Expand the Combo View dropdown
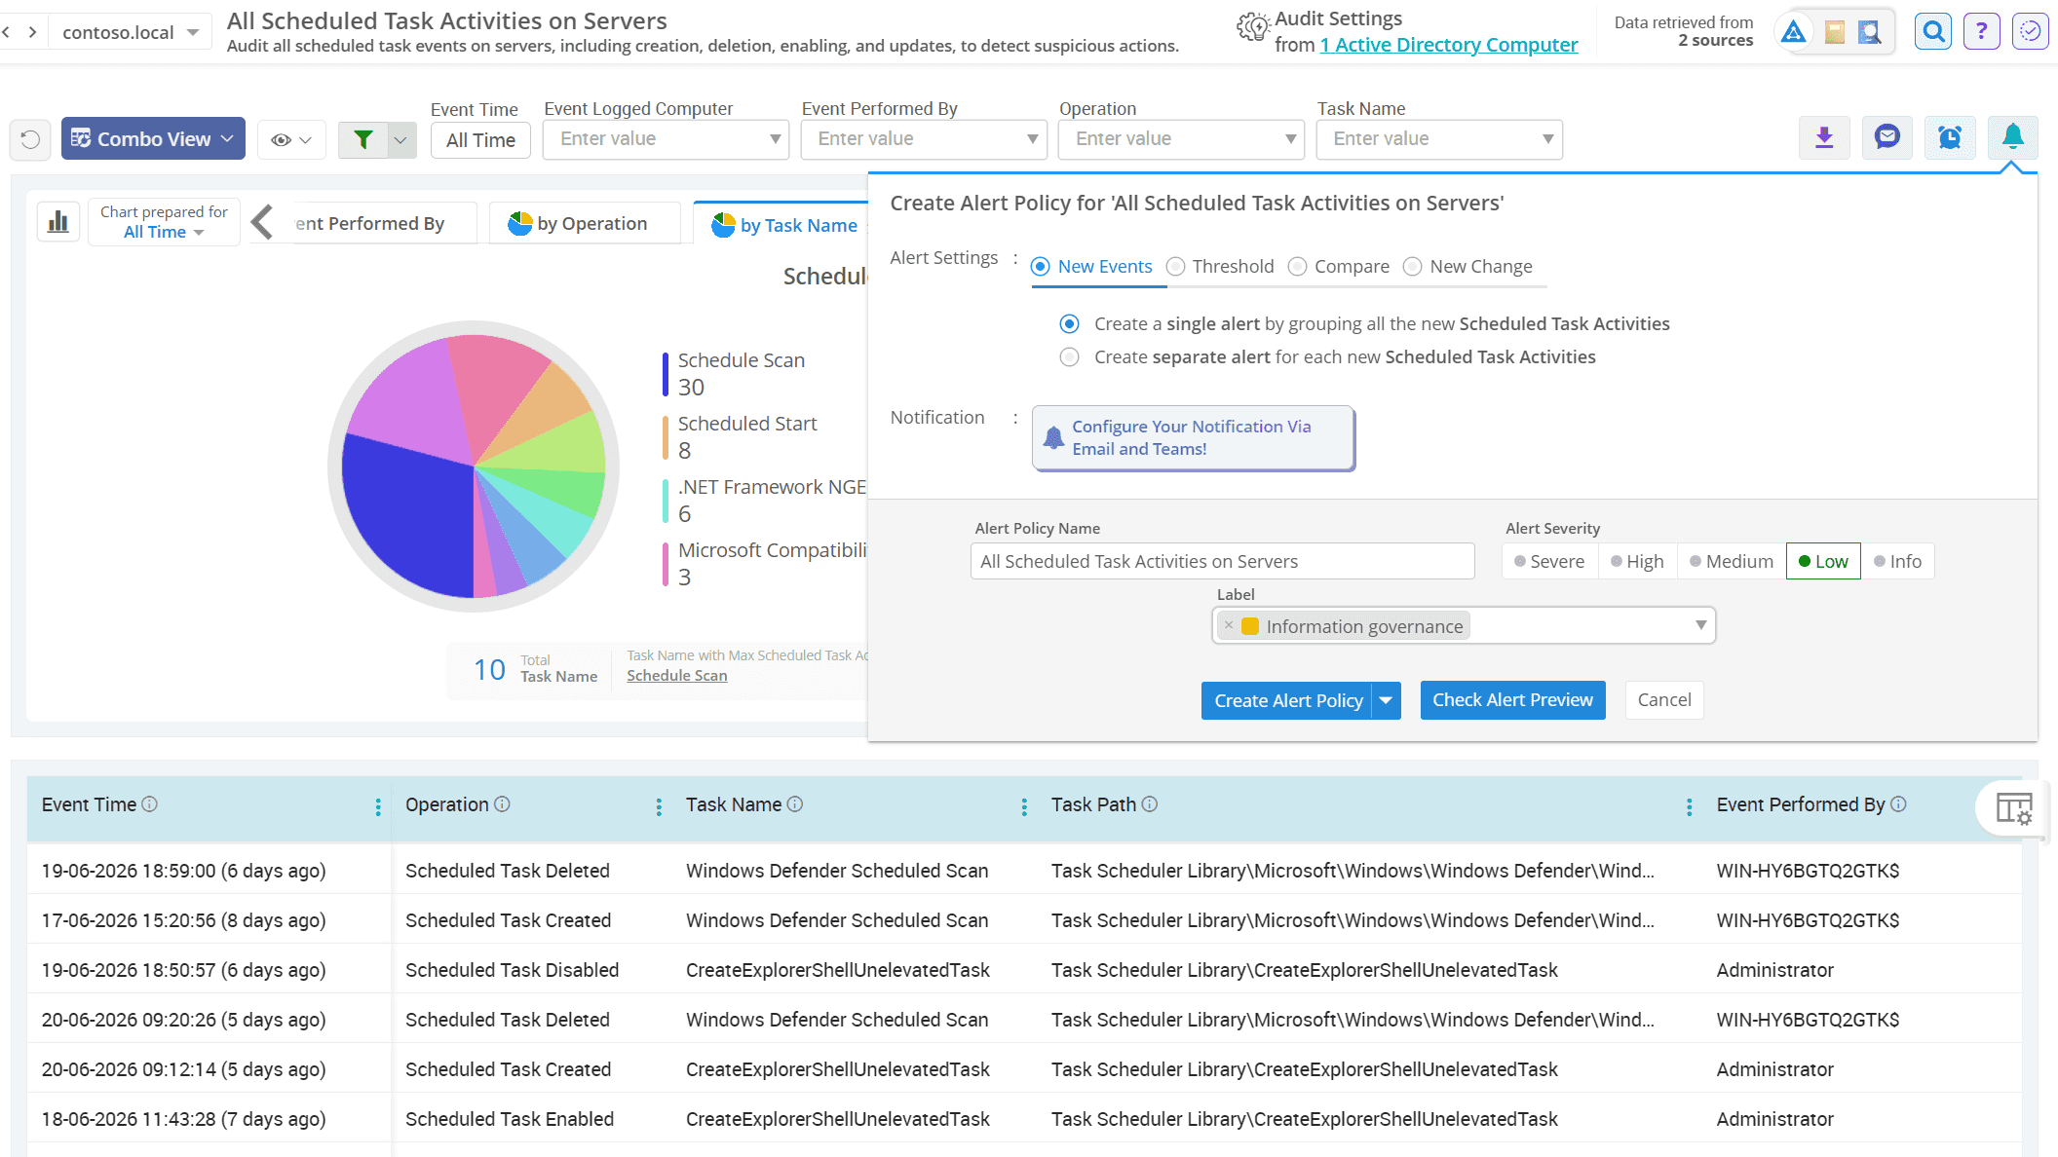The height and width of the screenshot is (1157, 2058). 153,138
